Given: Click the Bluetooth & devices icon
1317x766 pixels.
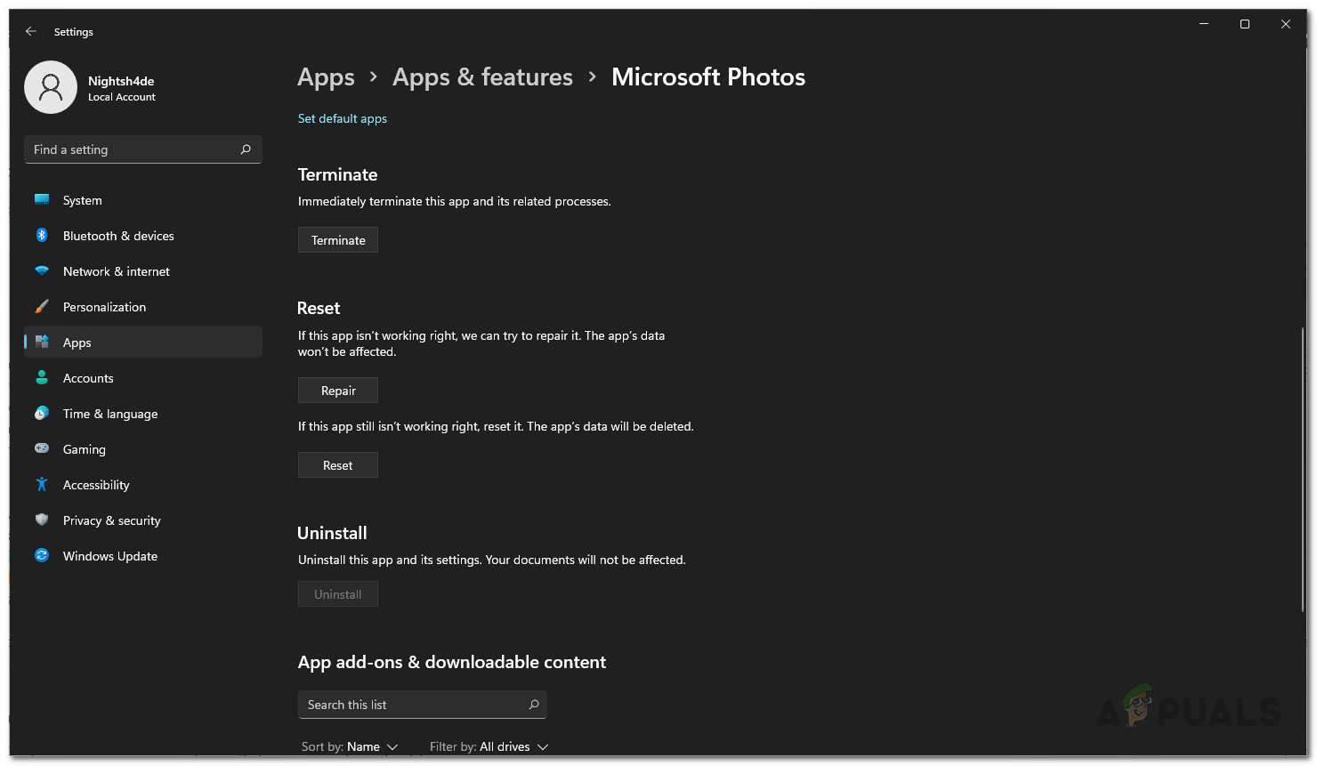Looking at the screenshot, I should click(x=42, y=236).
